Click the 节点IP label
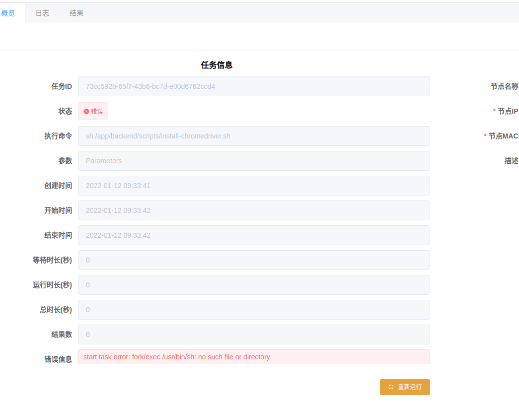This screenshot has height=402, width=519. [x=508, y=111]
